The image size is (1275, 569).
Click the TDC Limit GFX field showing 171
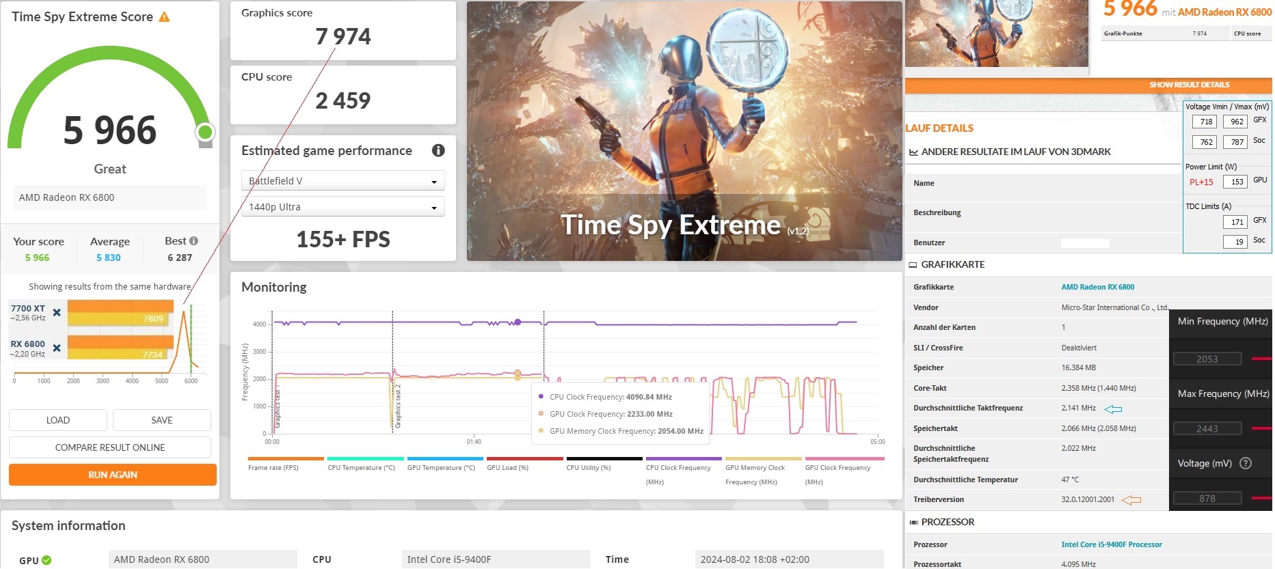[x=1235, y=222]
